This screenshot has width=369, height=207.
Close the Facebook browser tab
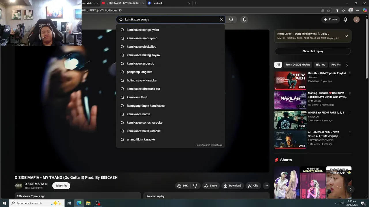189,3
